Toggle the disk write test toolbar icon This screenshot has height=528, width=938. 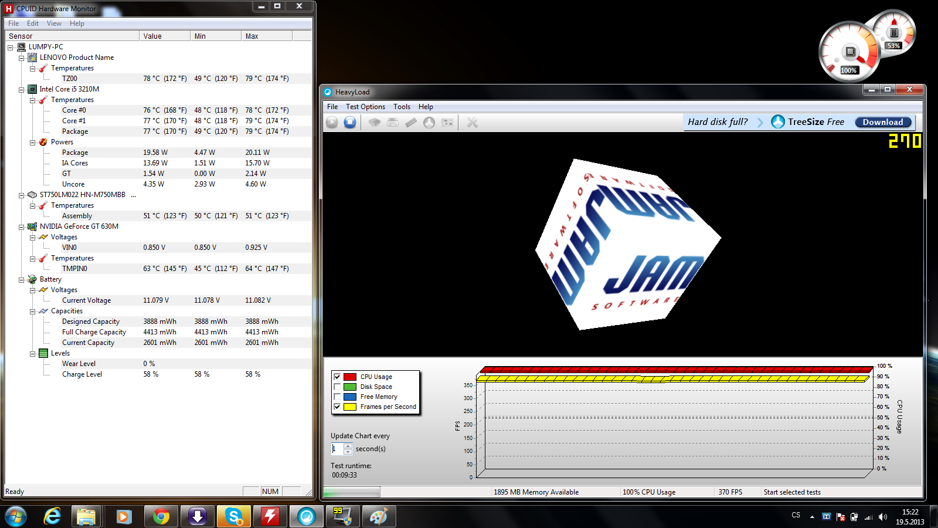click(x=393, y=122)
